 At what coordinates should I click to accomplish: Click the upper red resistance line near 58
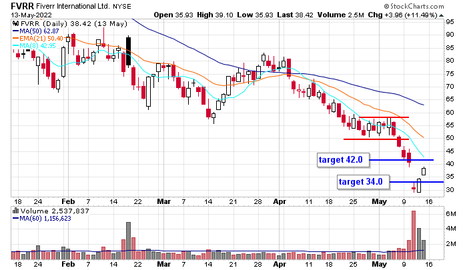click(x=384, y=117)
